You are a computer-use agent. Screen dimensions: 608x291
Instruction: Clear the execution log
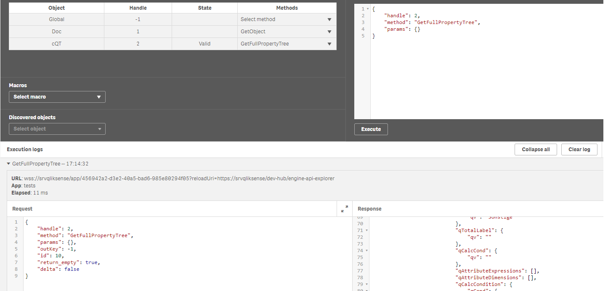[579, 150]
